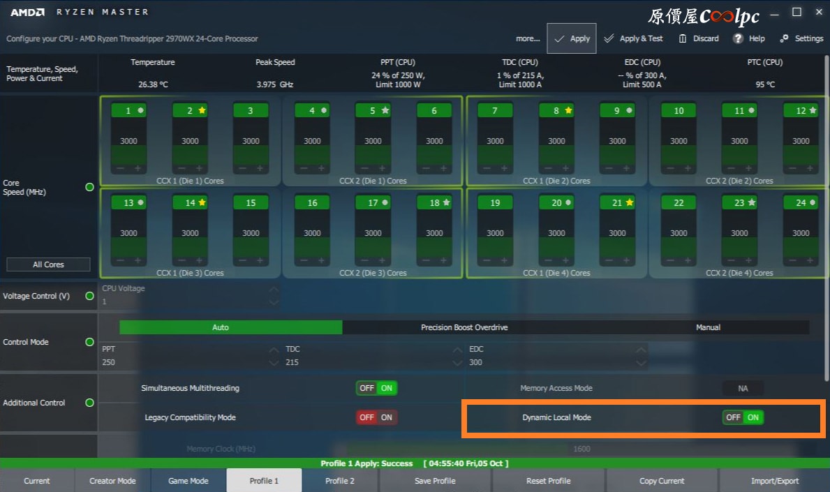Decrease core 7 speed with minus
Screen dimensions: 830x492
tap(487, 168)
